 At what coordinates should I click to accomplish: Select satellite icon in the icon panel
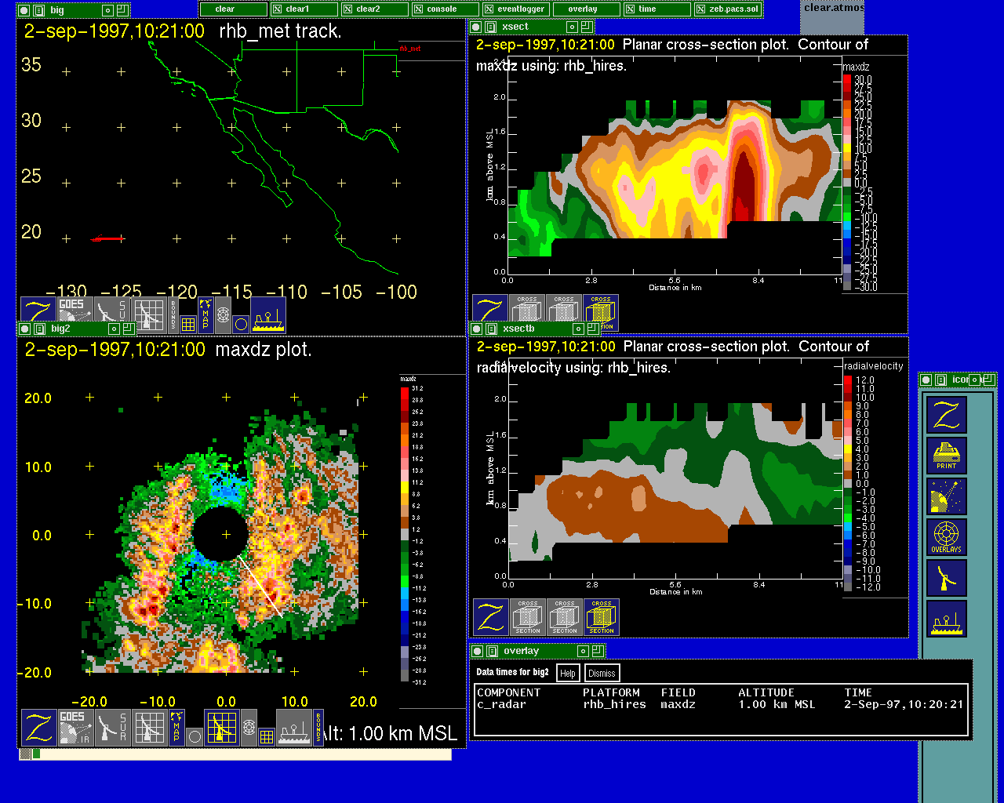pos(946,496)
